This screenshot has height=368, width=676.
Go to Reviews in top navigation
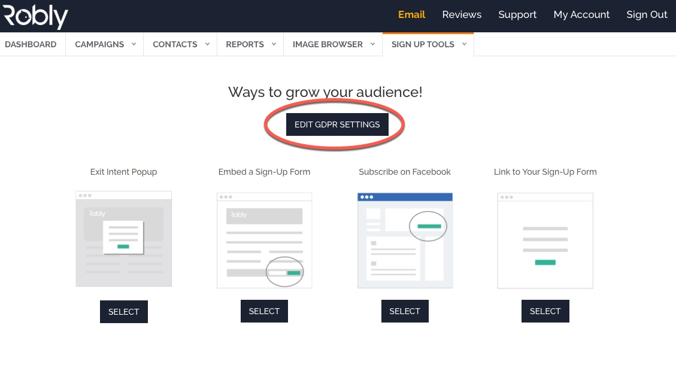(x=462, y=14)
